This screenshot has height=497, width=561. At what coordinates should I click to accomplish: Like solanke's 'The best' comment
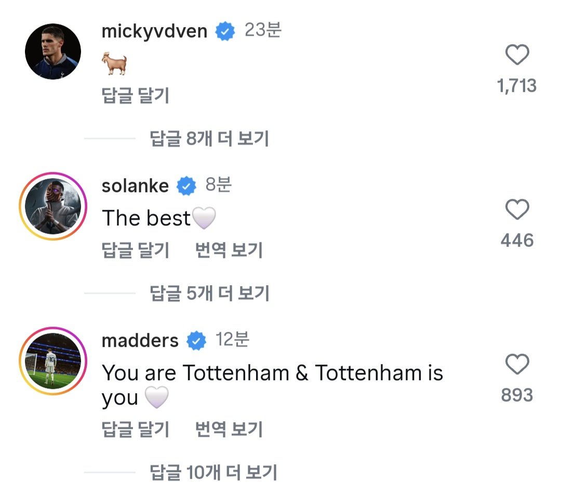click(x=517, y=210)
